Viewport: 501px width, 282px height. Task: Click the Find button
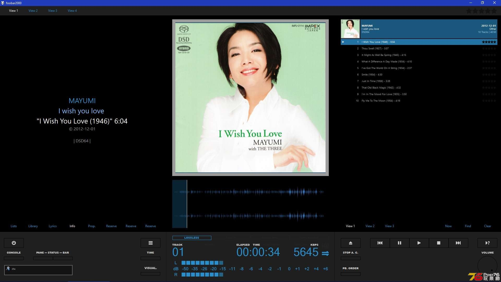click(x=468, y=226)
